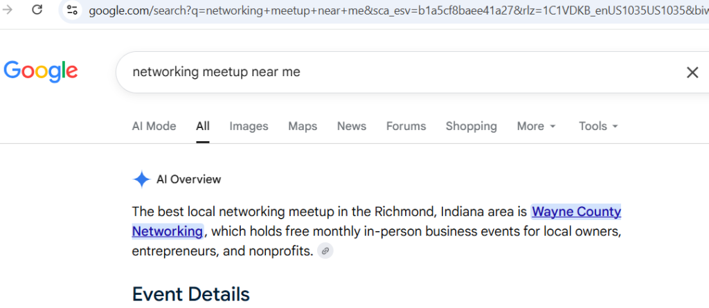
Task: Expand the More dropdown
Action: (537, 126)
